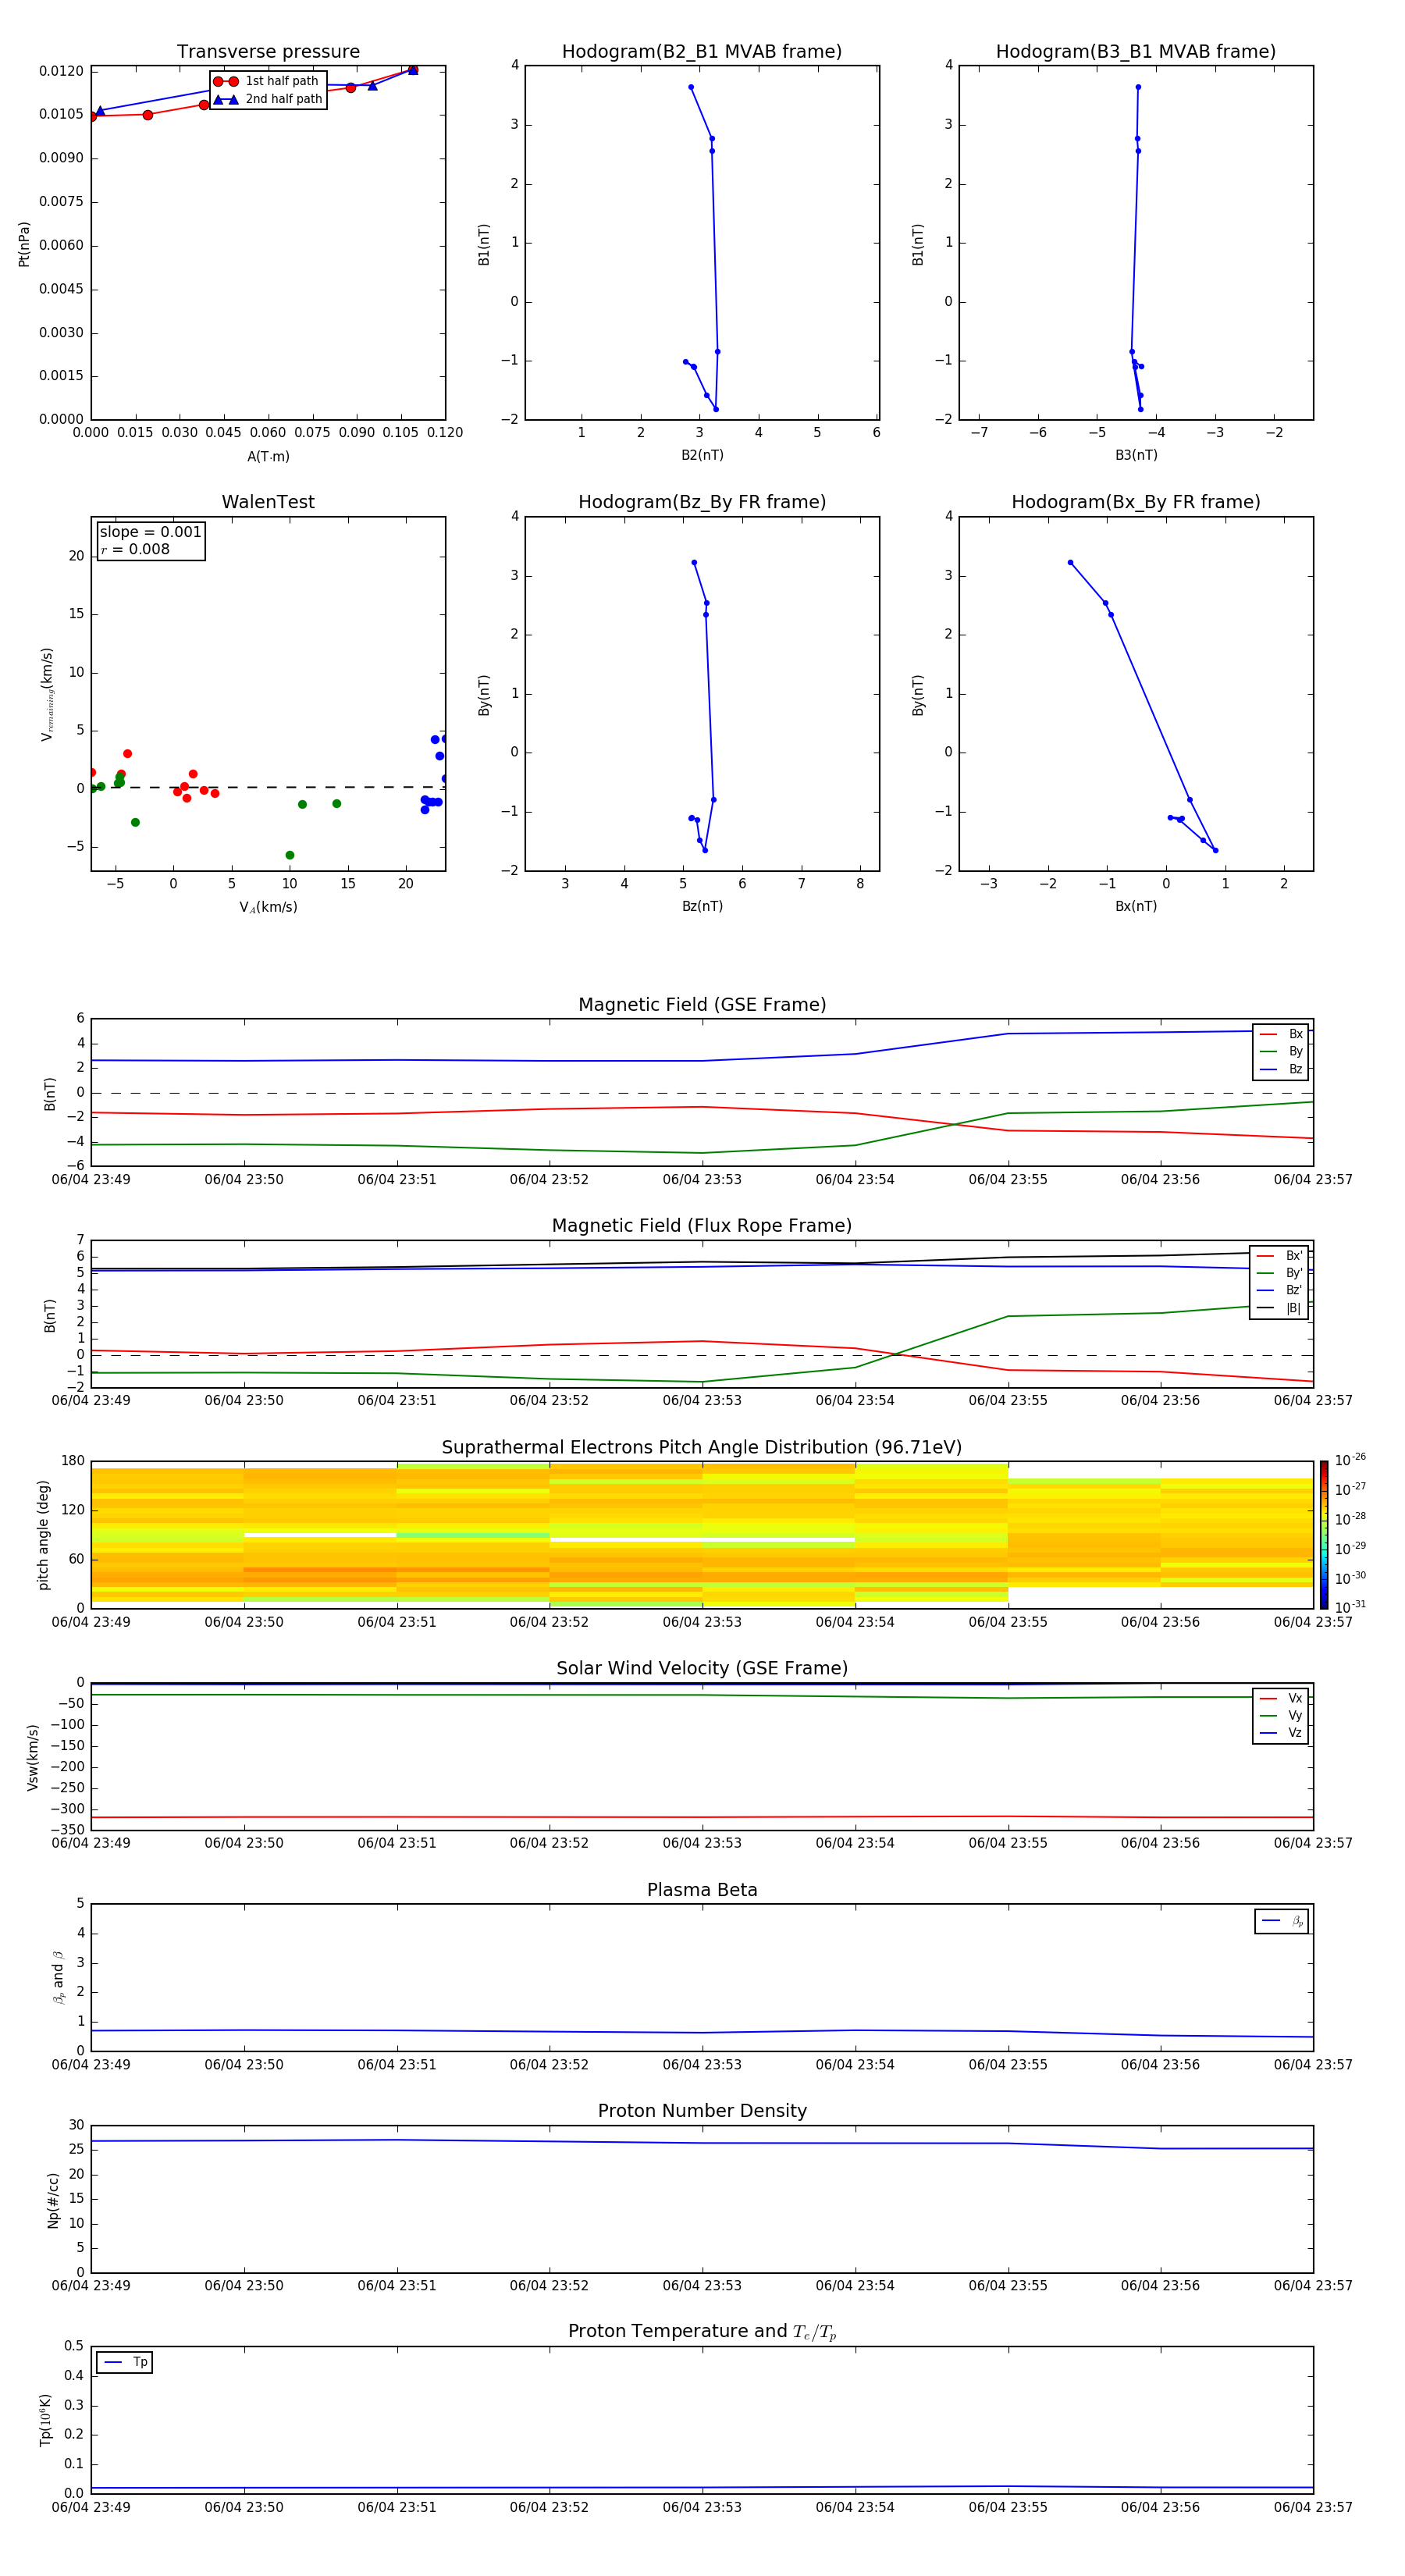Image resolution: width=1405 pixels, height=2576 pixels.
Task: Click the "Proton Number Density" title
Action: pyautogui.click(x=701, y=2111)
